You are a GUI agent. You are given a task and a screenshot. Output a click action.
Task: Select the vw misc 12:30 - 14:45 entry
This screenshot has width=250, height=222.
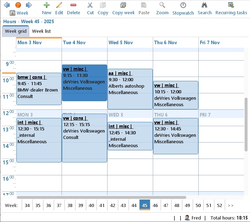click(x=176, y=136)
